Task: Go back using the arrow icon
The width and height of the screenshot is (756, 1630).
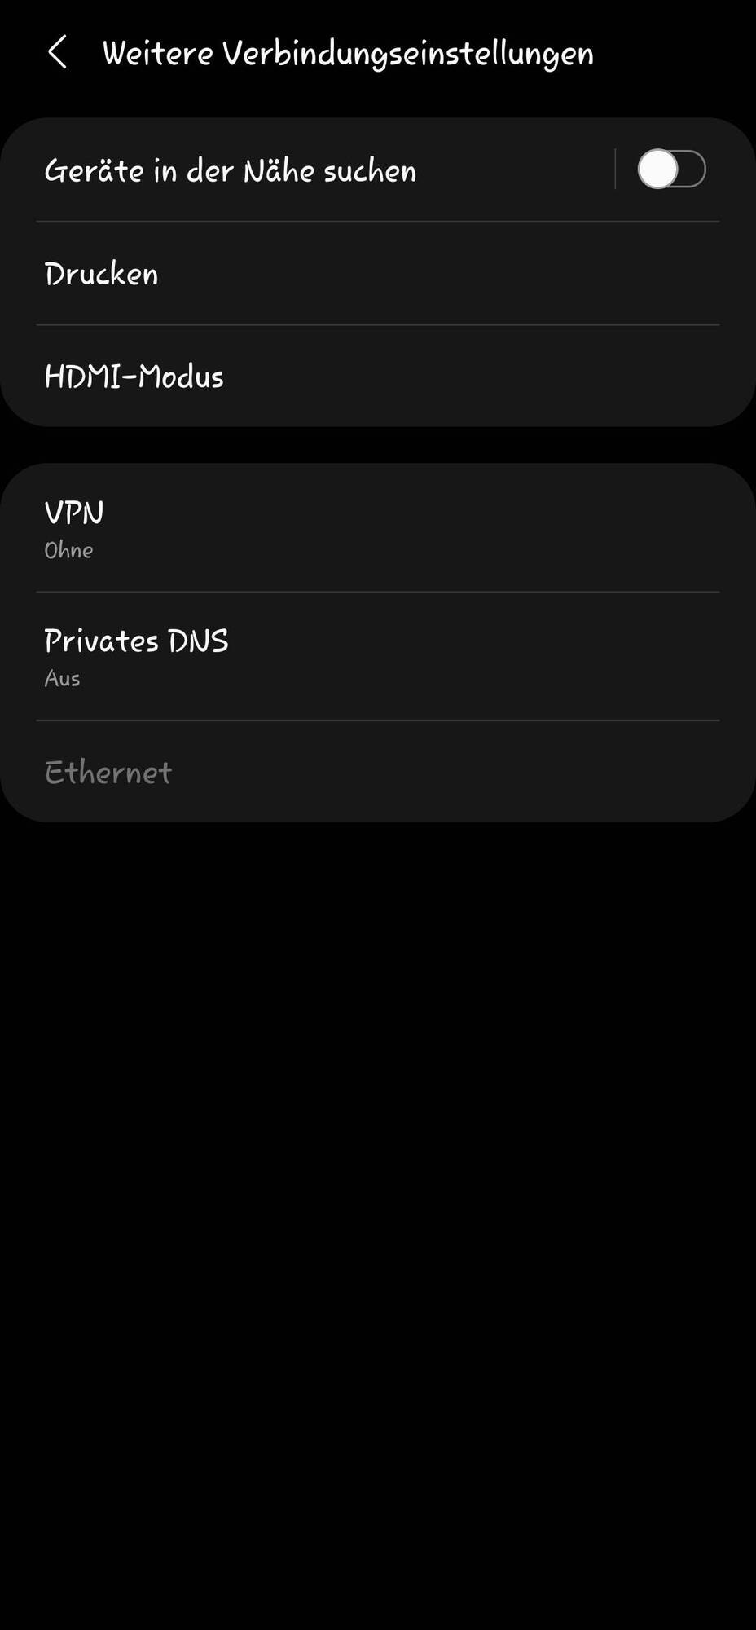Action: [x=57, y=53]
